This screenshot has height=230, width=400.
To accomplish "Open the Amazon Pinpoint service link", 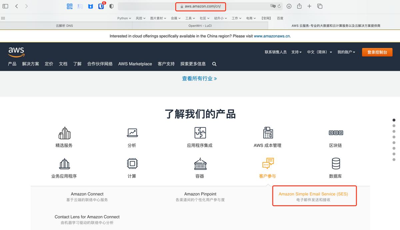I will 200,194.
